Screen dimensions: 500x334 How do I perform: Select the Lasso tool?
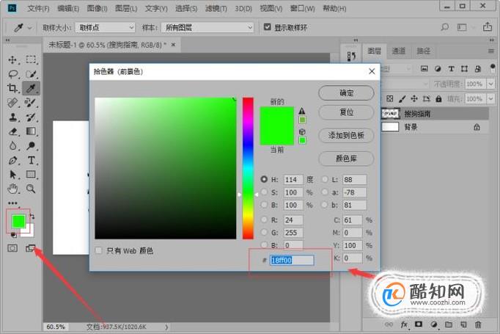(12, 74)
